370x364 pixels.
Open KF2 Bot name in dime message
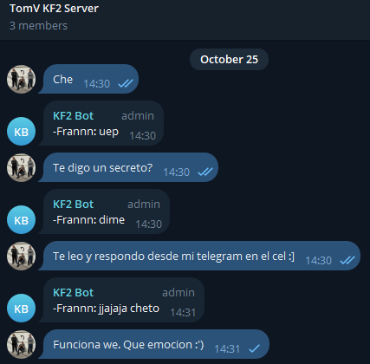point(73,205)
